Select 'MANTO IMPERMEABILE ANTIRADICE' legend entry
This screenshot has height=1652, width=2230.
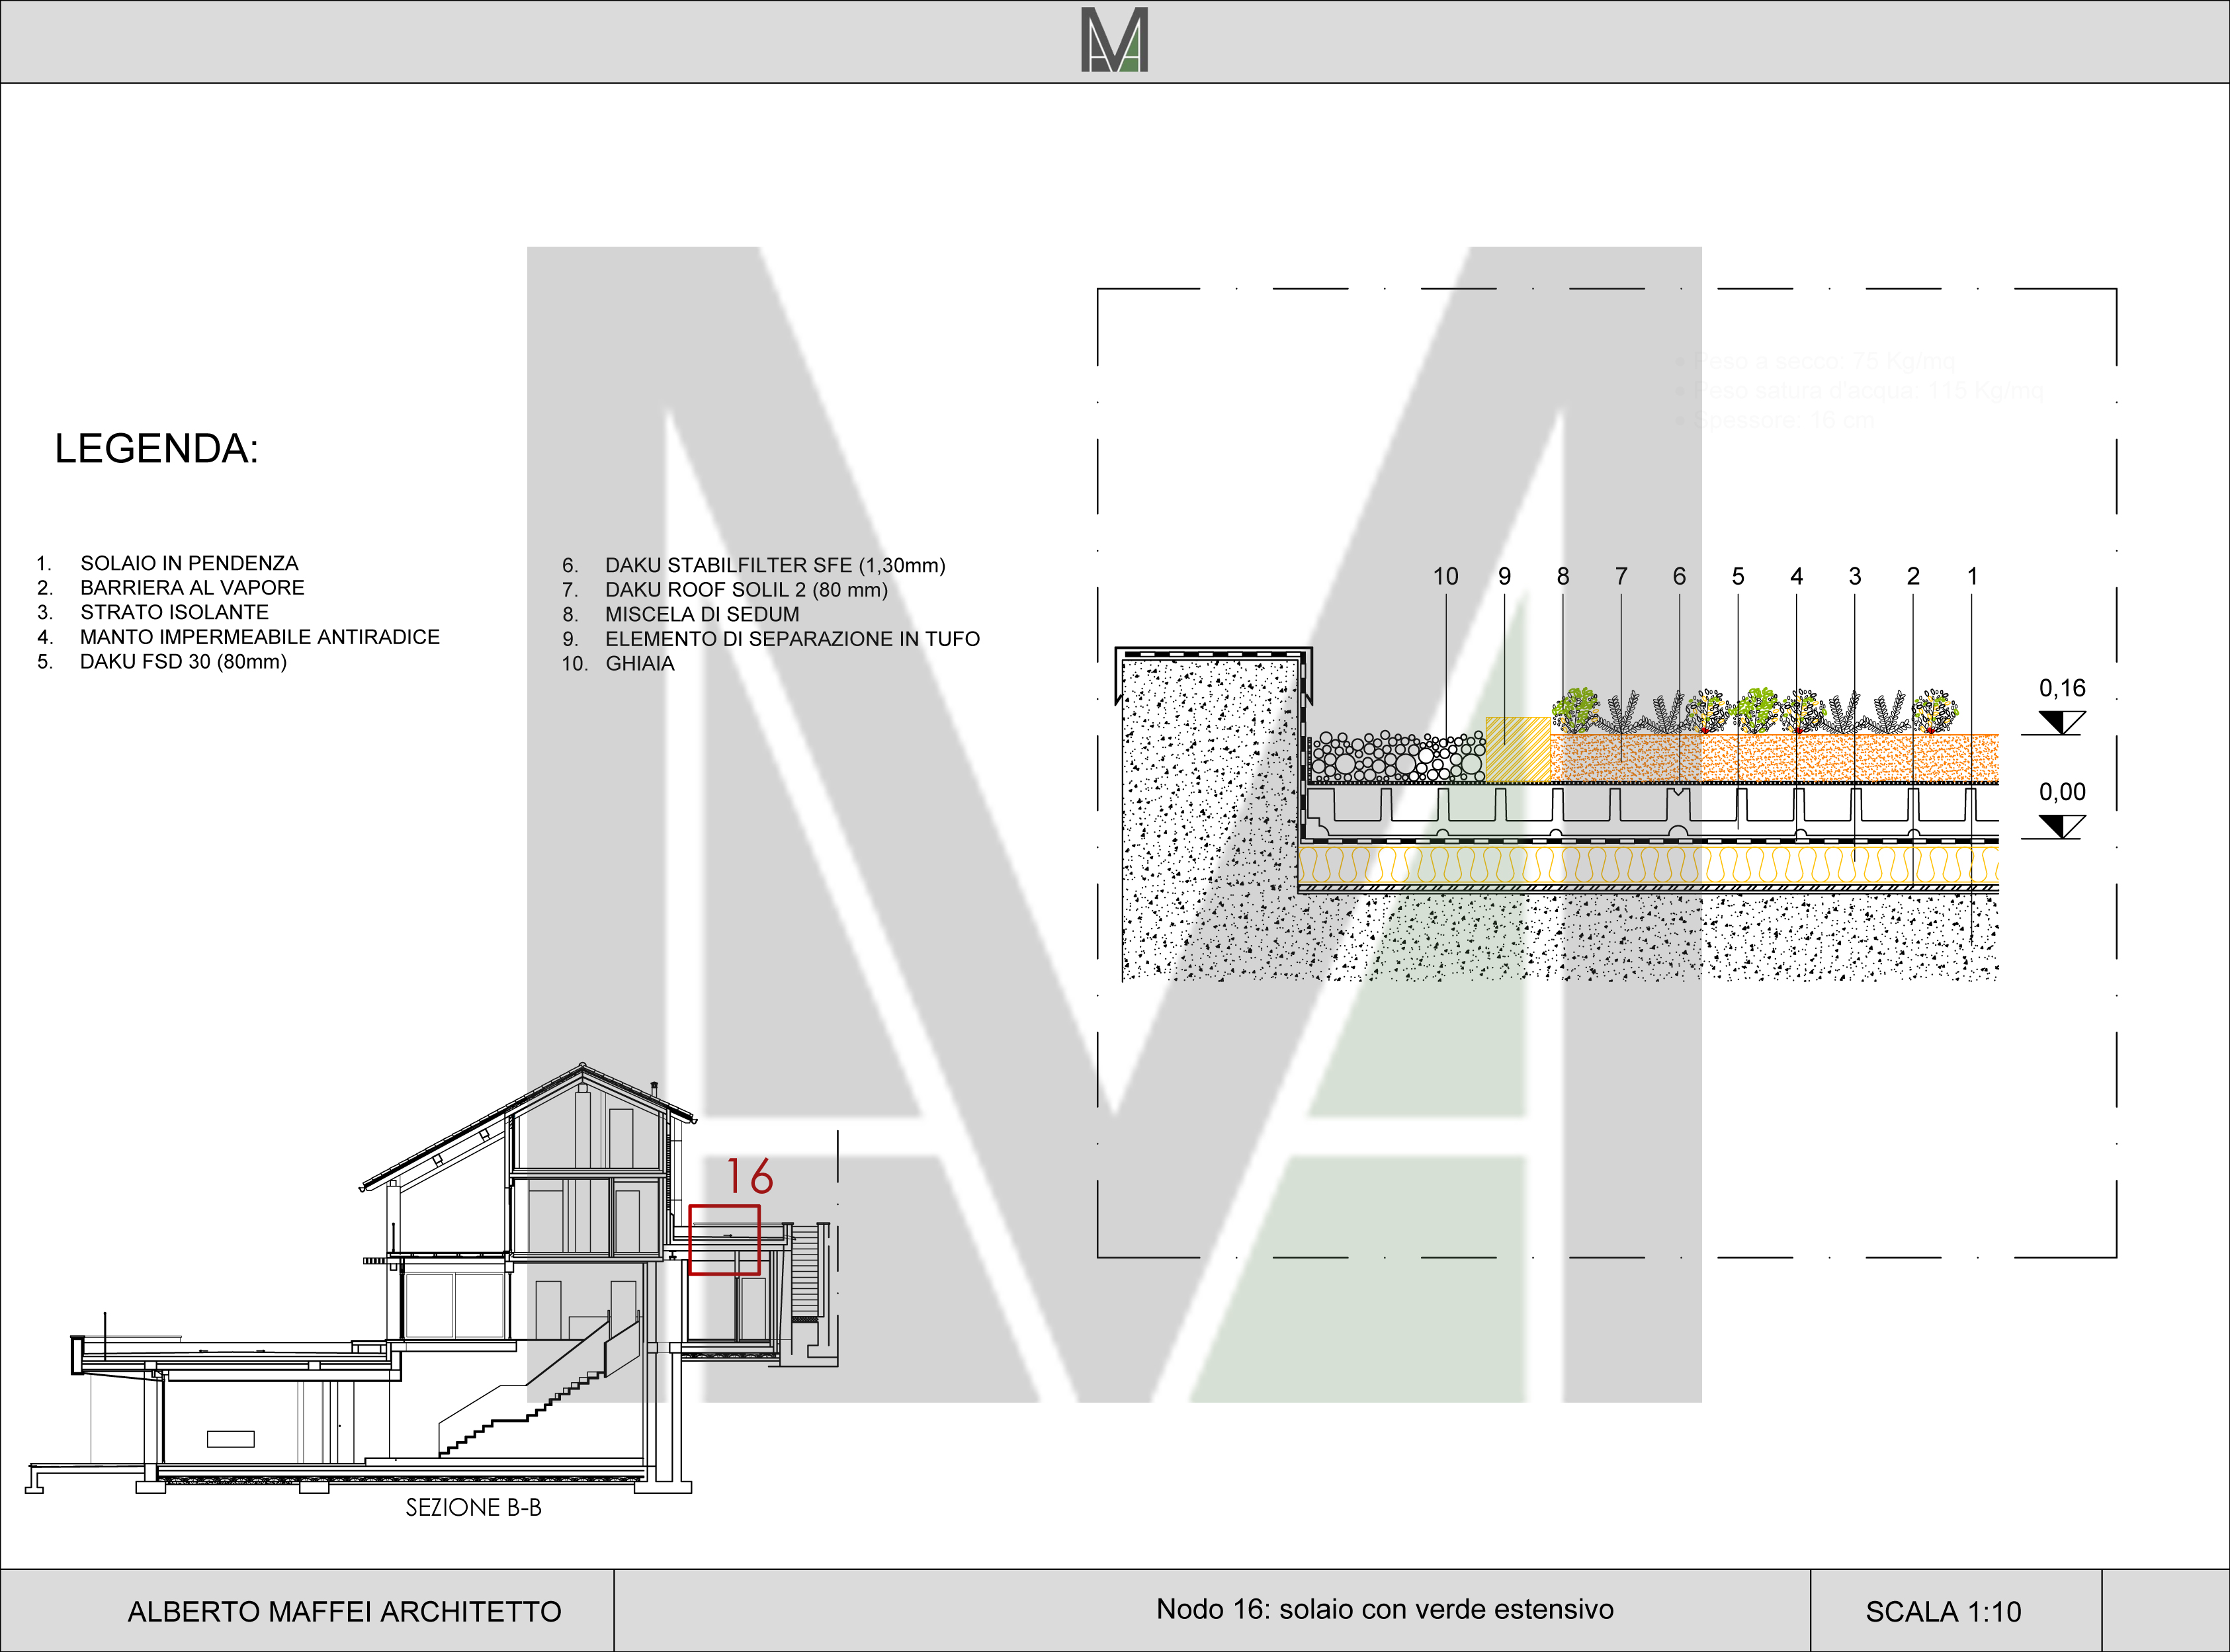pos(260,637)
